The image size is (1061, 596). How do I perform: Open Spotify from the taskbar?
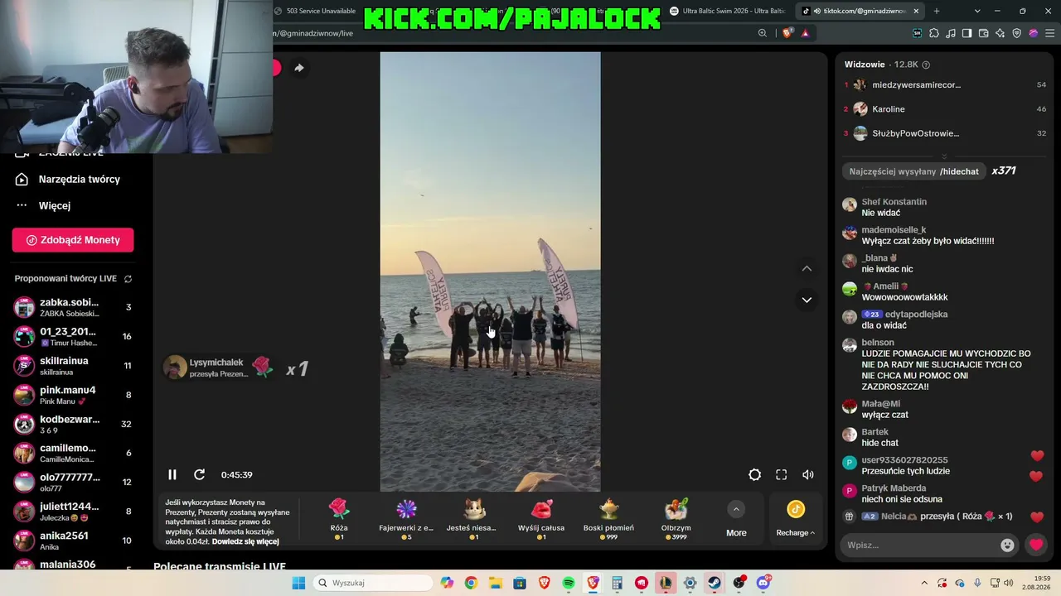click(569, 583)
